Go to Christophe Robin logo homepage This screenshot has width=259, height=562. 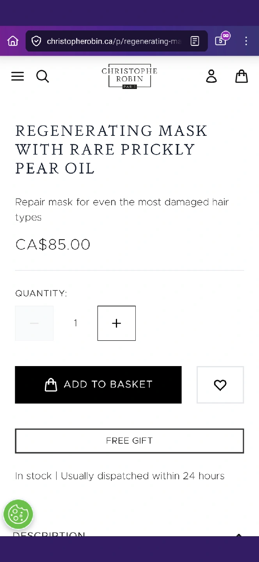coord(129,76)
